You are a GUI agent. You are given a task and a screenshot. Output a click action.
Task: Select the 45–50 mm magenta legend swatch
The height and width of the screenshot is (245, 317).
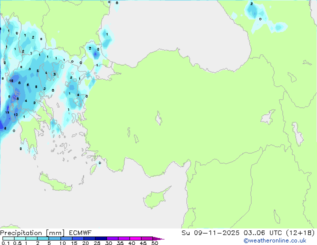click(x=147, y=238)
